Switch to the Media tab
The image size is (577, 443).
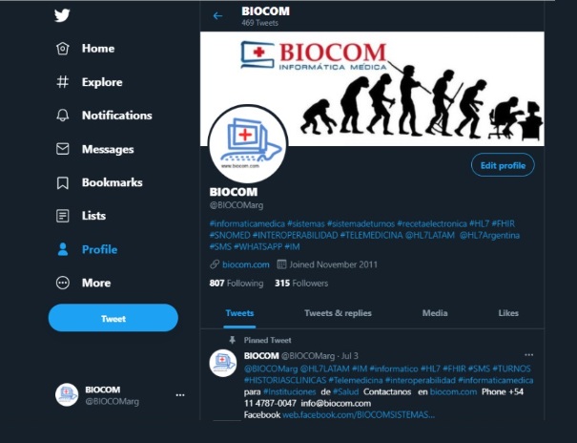[435, 313]
